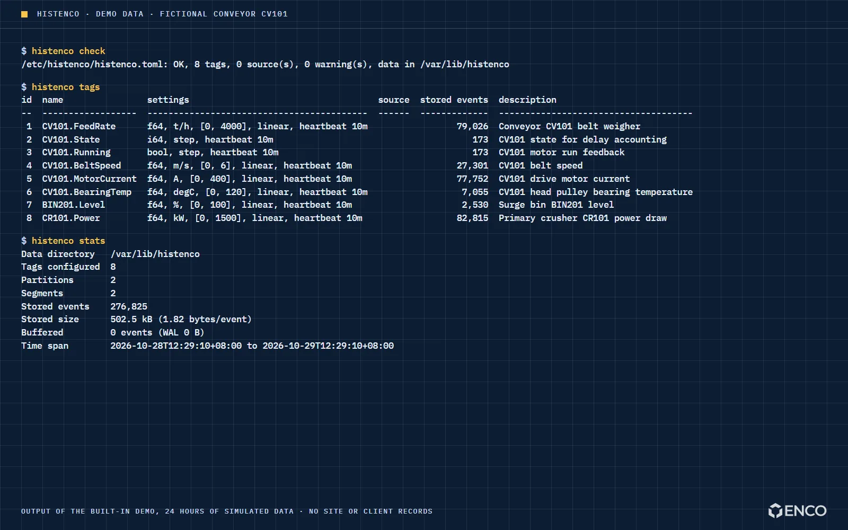Click the CV101.BearingTemp tag name
The image size is (848, 530).
point(87,192)
